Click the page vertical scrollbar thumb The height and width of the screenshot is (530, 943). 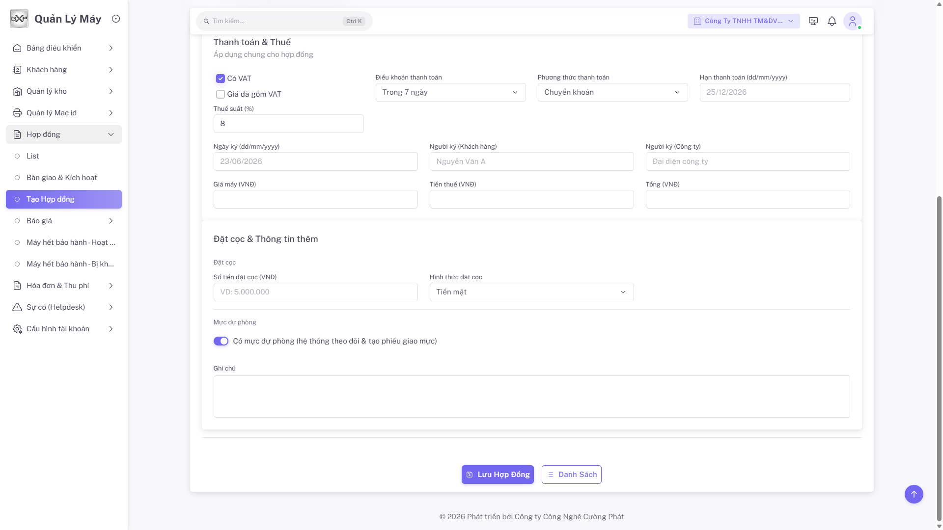[x=940, y=358]
